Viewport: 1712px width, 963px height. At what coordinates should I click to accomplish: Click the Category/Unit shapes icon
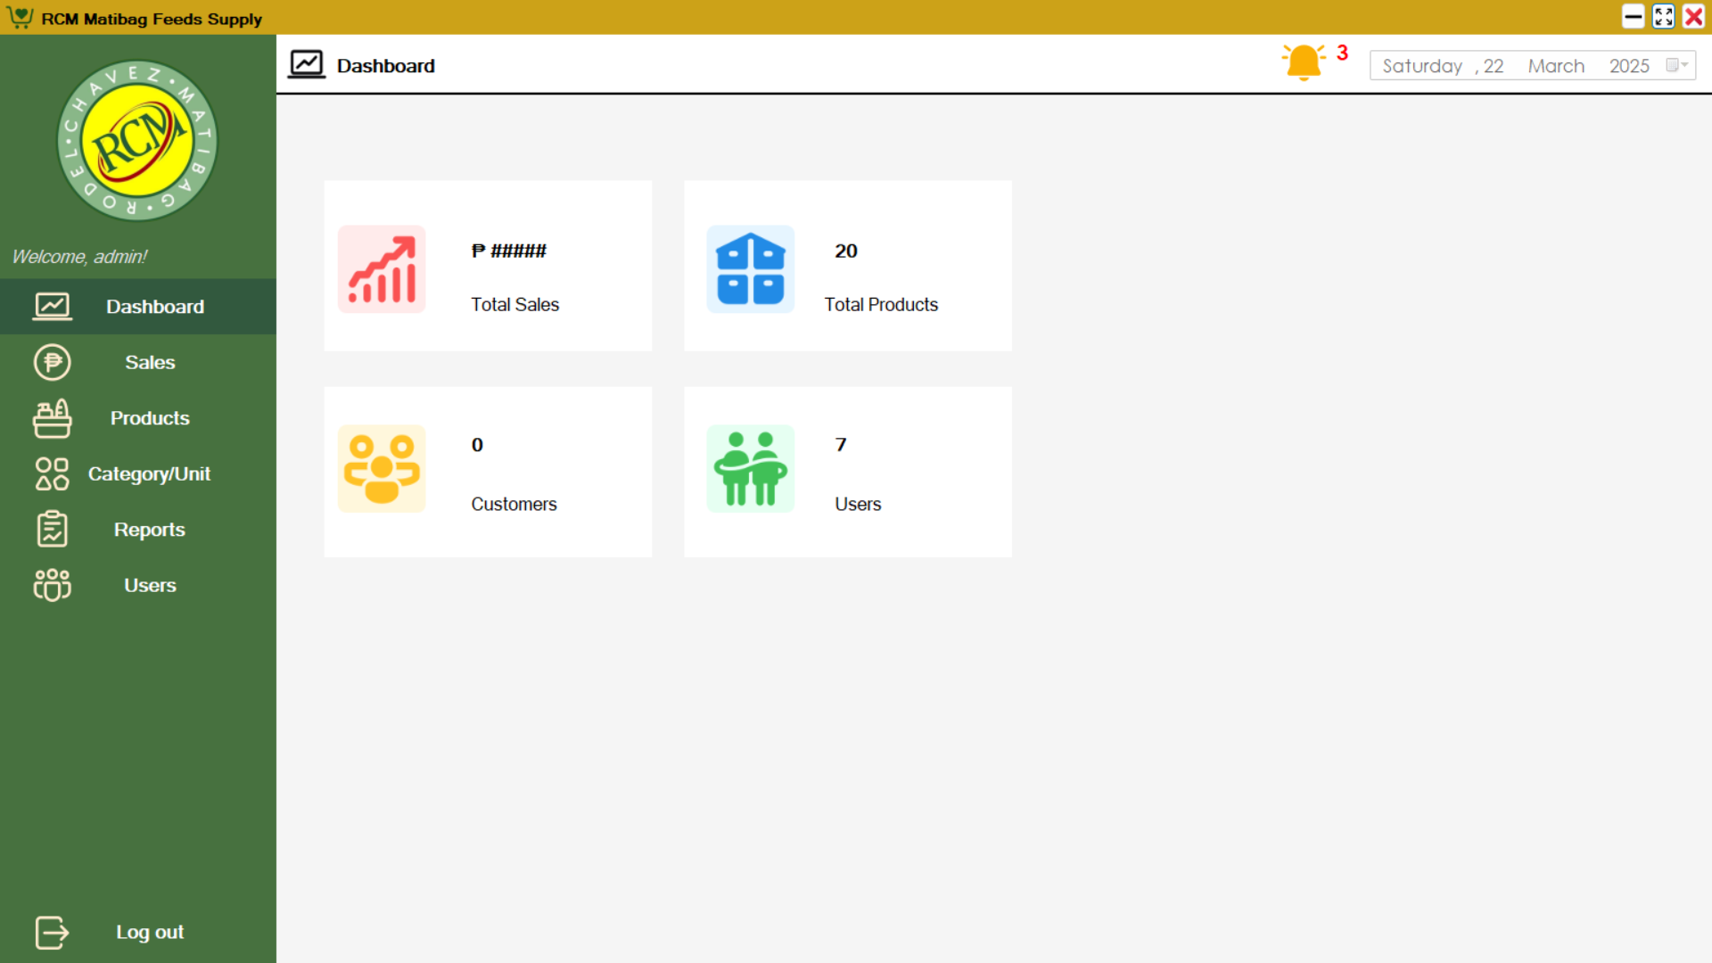click(x=53, y=473)
